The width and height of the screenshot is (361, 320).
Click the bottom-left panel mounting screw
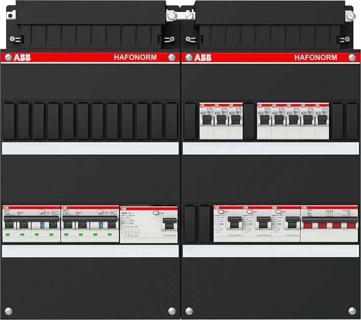9,310
